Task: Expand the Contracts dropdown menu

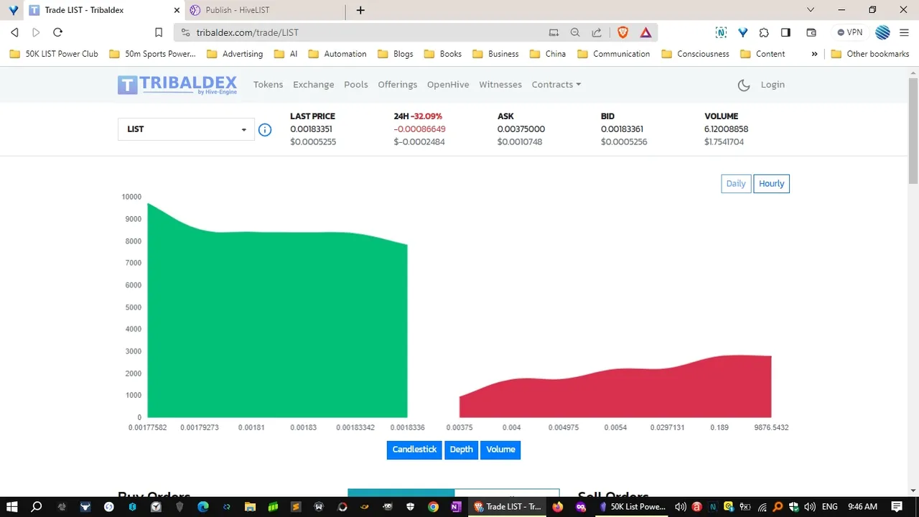Action: (x=556, y=85)
